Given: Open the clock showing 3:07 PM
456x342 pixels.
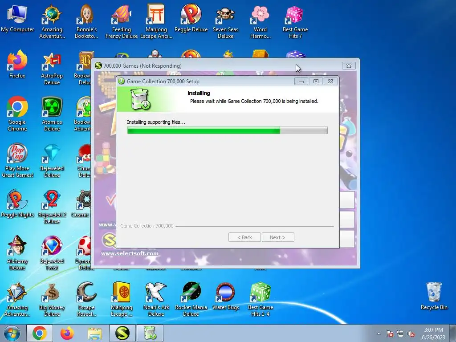Looking at the screenshot, I should point(433,334).
